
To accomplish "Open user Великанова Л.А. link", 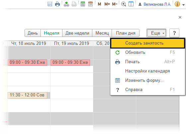I will (x=157, y=4).
